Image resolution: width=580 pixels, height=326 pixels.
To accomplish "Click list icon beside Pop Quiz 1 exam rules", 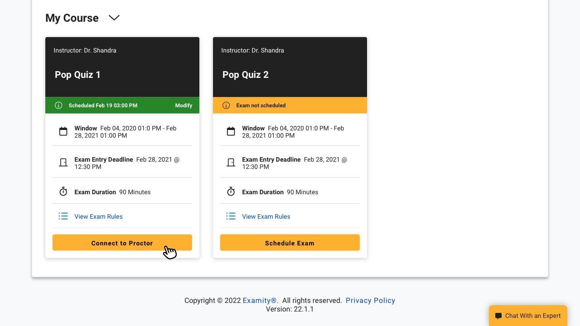I will pos(63,216).
